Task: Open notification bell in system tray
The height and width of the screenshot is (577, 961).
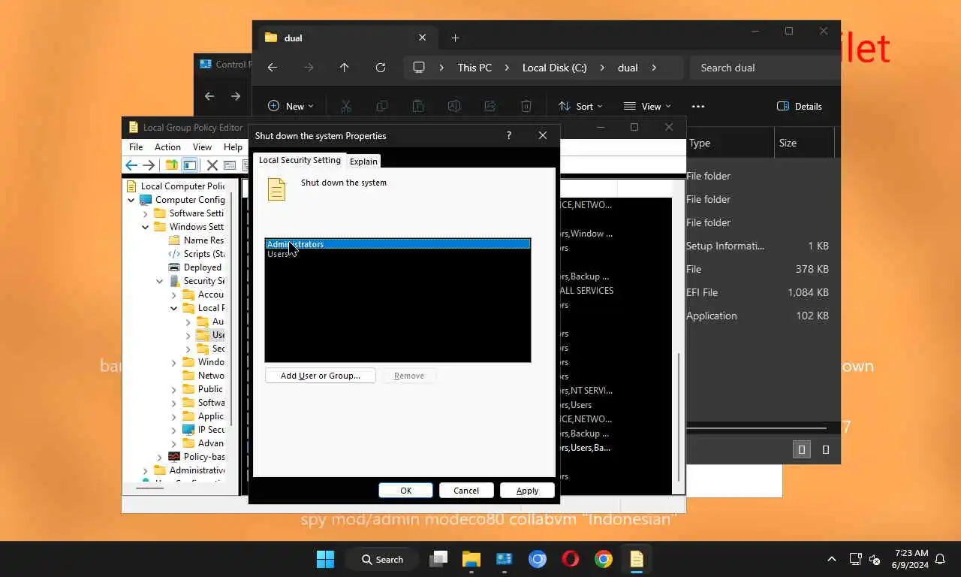Action: click(939, 559)
